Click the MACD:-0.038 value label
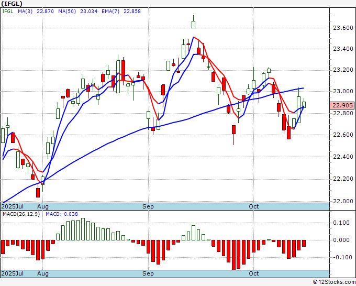The width and height of the screenshot is (356, 286). point(62,214)
